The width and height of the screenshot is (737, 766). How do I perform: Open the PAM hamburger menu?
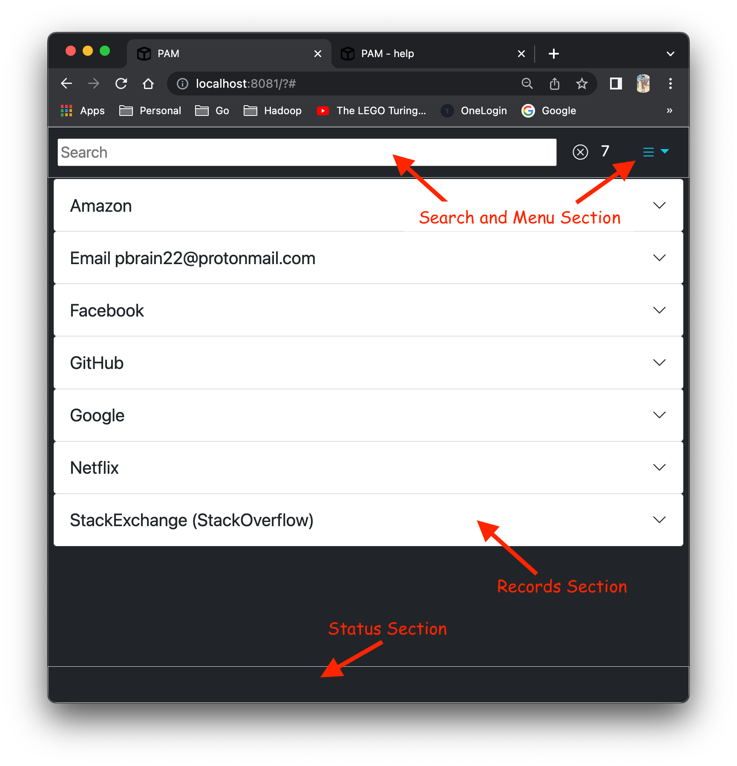656,152
